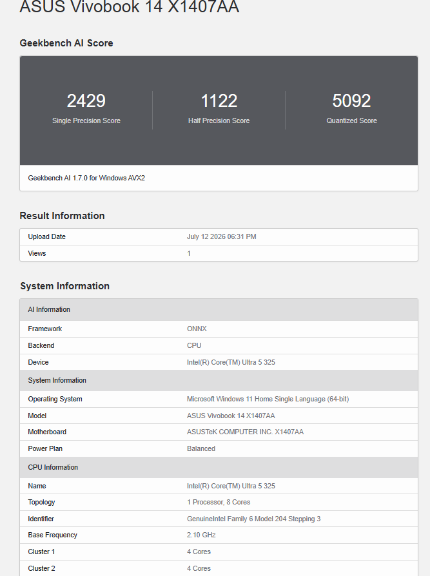The width and height of the screenshot is (430, 576).
Task: Select the Geekbench AI Score heading
Action: pyautogui.click(x=66, y=43)
